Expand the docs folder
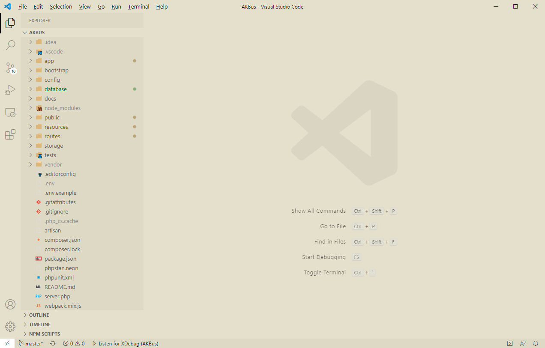 [82, 98]
